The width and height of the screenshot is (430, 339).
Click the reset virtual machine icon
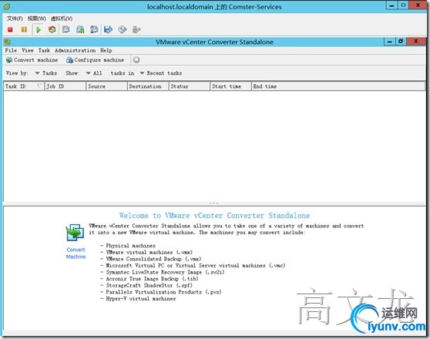[52, 29]
